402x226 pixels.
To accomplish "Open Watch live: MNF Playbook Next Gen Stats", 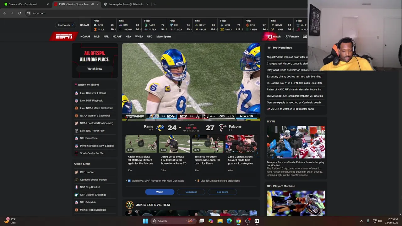I will (x=158, y=181).
